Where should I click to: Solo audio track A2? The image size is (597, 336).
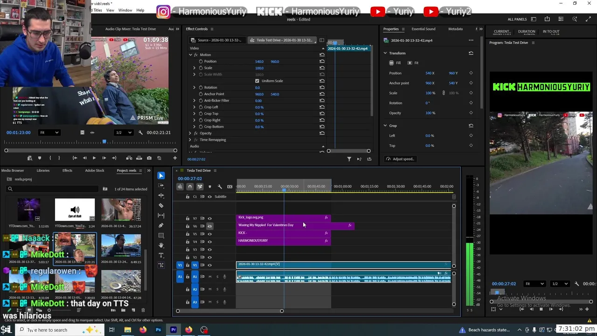217,289
